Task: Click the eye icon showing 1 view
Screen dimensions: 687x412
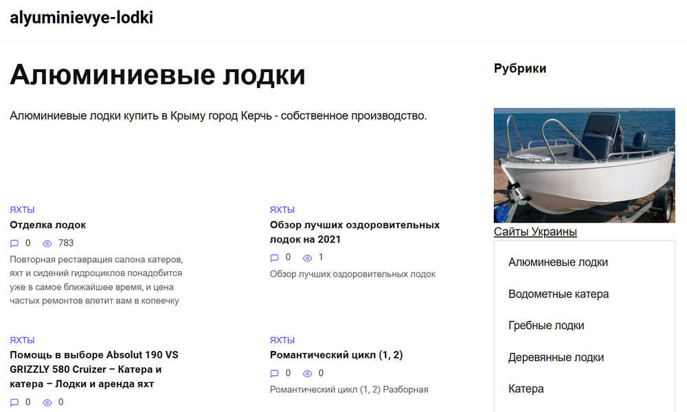Action: click(307, 257)
